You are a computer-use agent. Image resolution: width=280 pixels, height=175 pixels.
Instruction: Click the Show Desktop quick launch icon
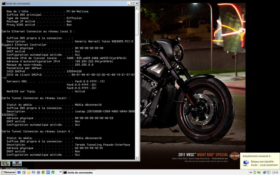[x=19, y=172]
